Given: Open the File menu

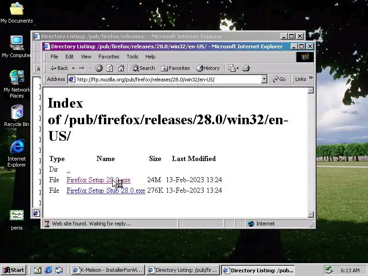Looking at the screenshot, I should [x=54, y=57].
